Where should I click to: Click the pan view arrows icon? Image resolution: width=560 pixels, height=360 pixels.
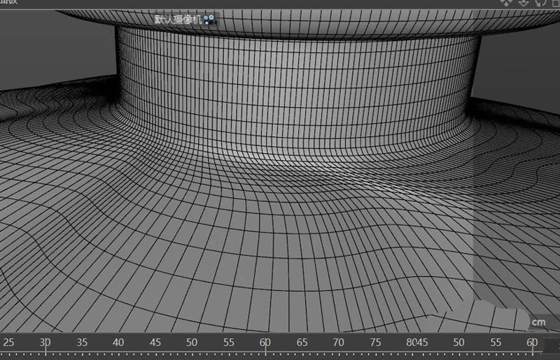click(x=506, y=2)
